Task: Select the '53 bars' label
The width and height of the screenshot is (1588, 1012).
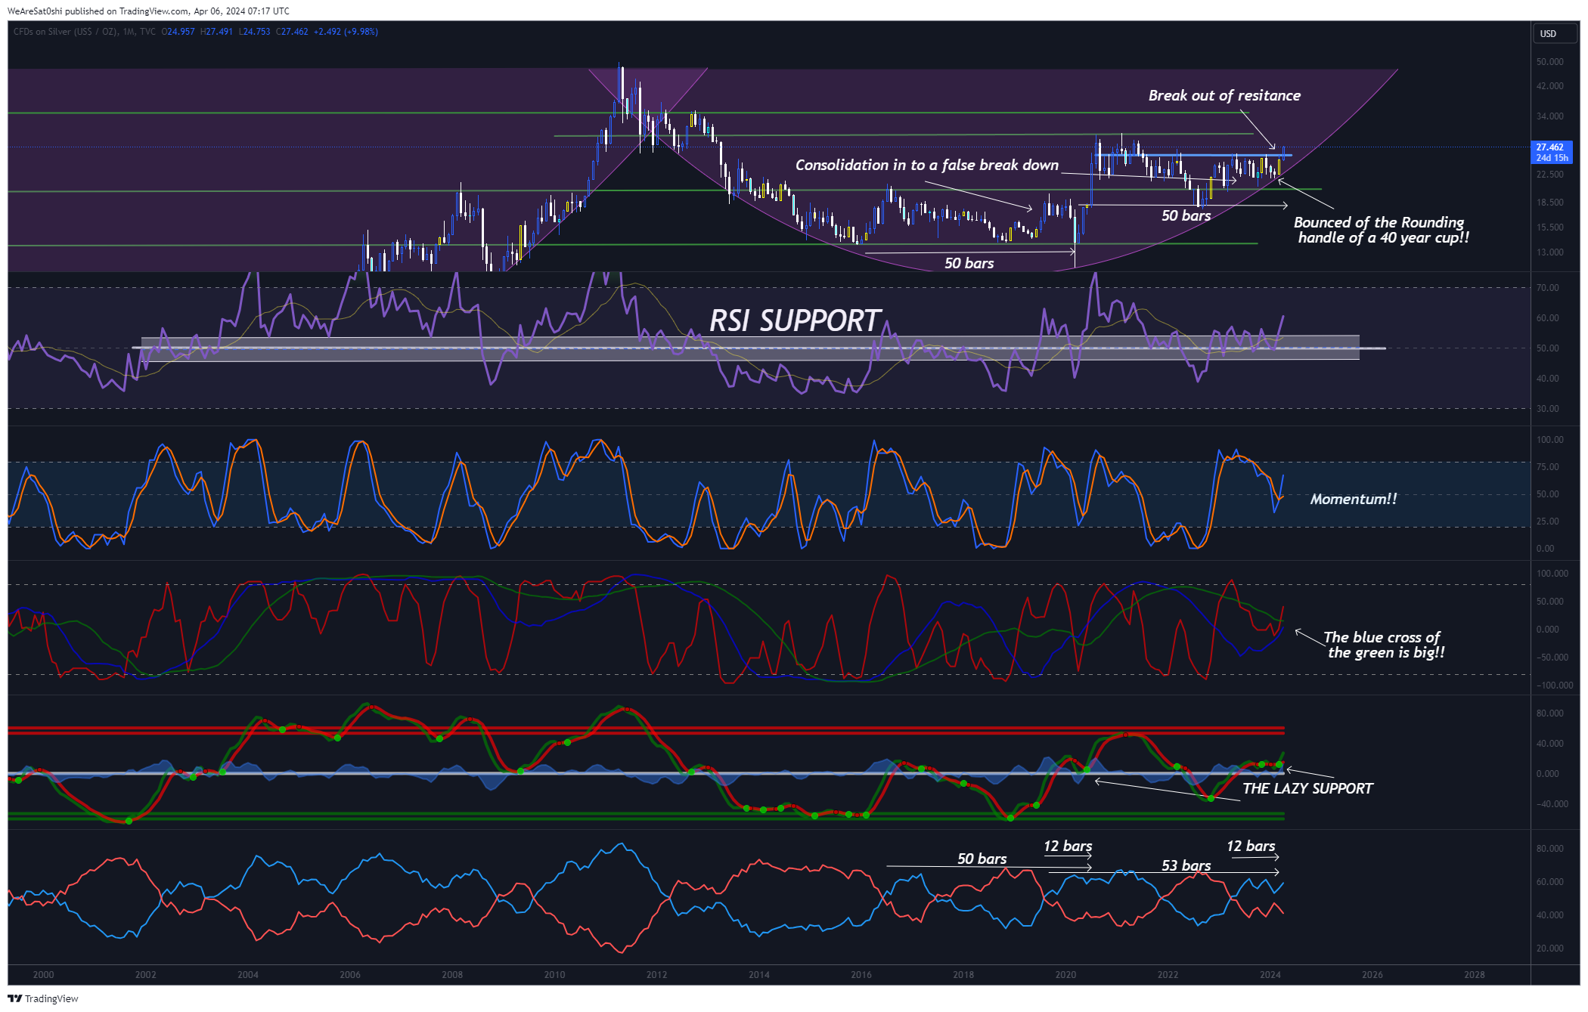Action: [1186, 865]
